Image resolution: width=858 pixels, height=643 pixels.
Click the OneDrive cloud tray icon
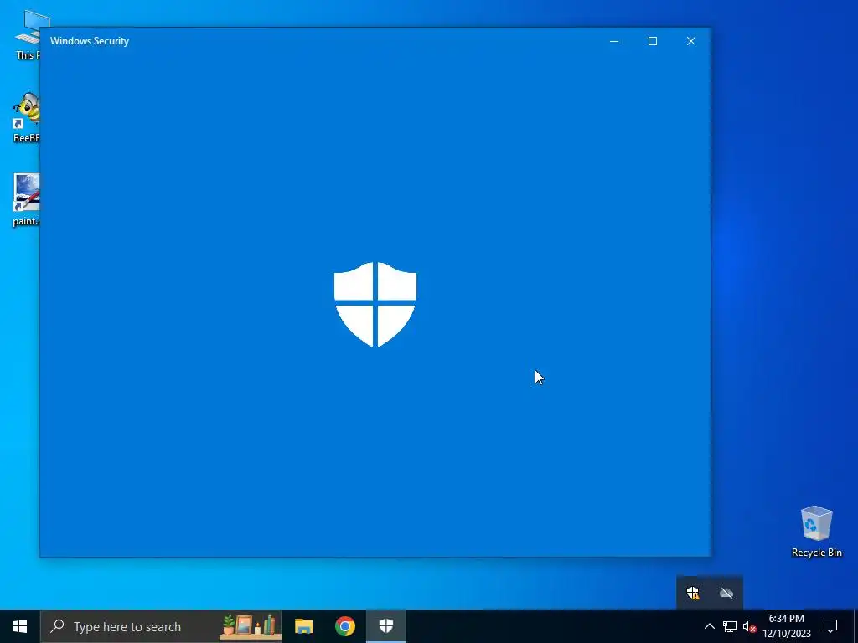click(726, 594)
